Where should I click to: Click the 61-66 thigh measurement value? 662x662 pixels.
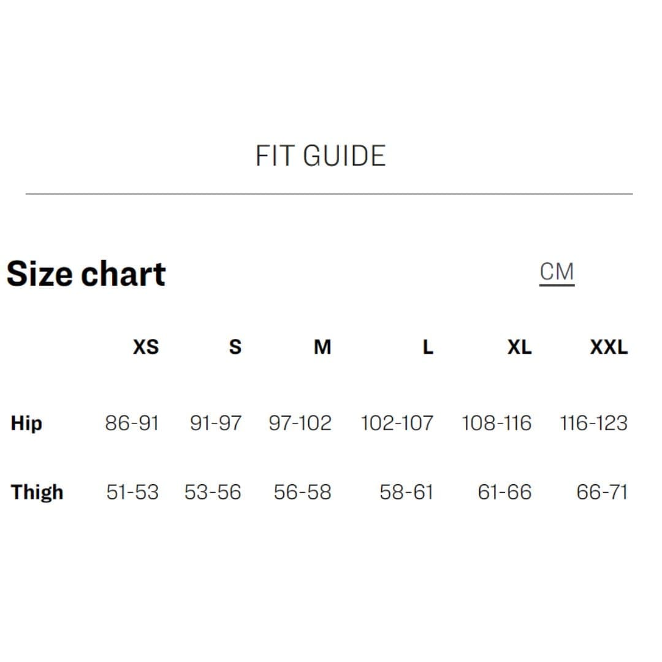504,492
